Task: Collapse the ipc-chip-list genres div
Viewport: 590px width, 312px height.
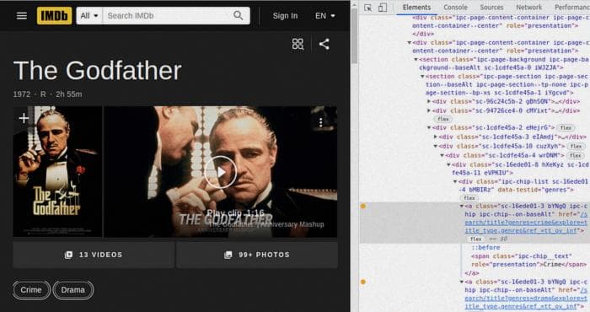Action: [454, 181]
